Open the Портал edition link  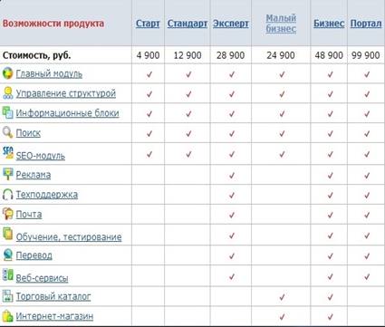click(x=366, y=24)
